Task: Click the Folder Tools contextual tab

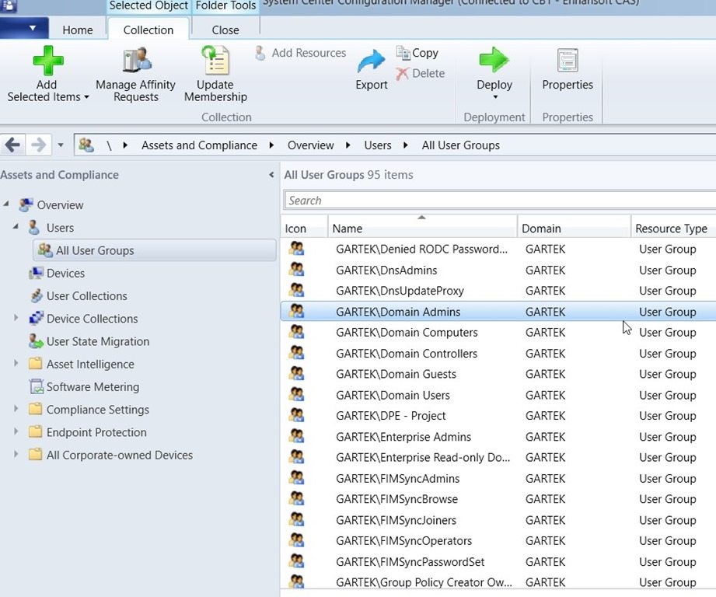Action: pos(225,6)
